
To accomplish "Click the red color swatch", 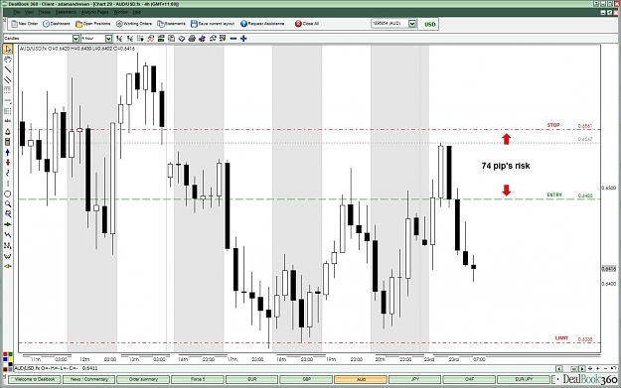I will pos(5,355).
